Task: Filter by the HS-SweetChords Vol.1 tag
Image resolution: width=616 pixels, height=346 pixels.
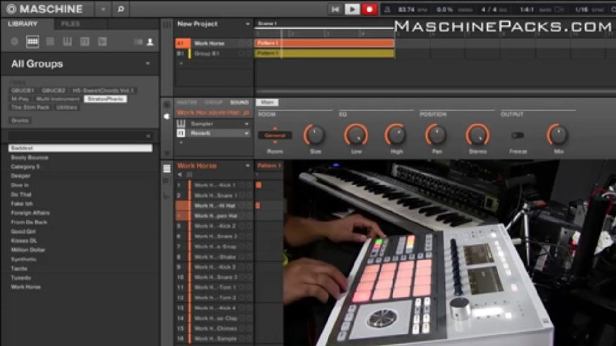Action: 103,90
